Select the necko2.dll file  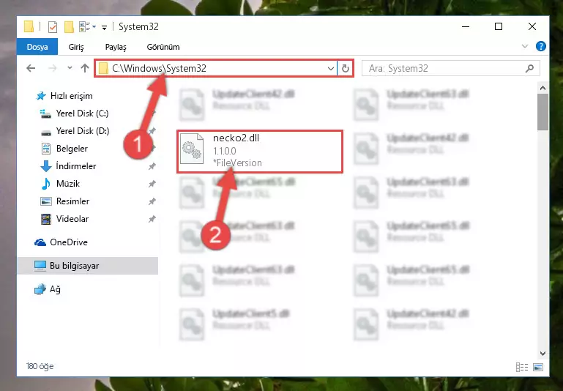[x=260, y=152]
